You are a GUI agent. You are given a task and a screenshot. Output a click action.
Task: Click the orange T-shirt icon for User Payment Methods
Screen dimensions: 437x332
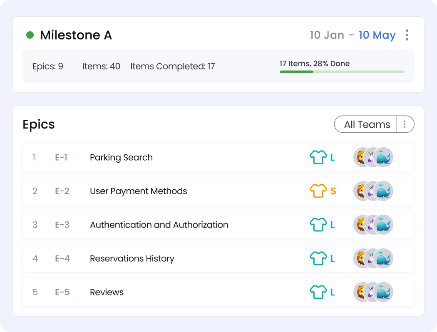pyautogui.click(x=318, y=191)
